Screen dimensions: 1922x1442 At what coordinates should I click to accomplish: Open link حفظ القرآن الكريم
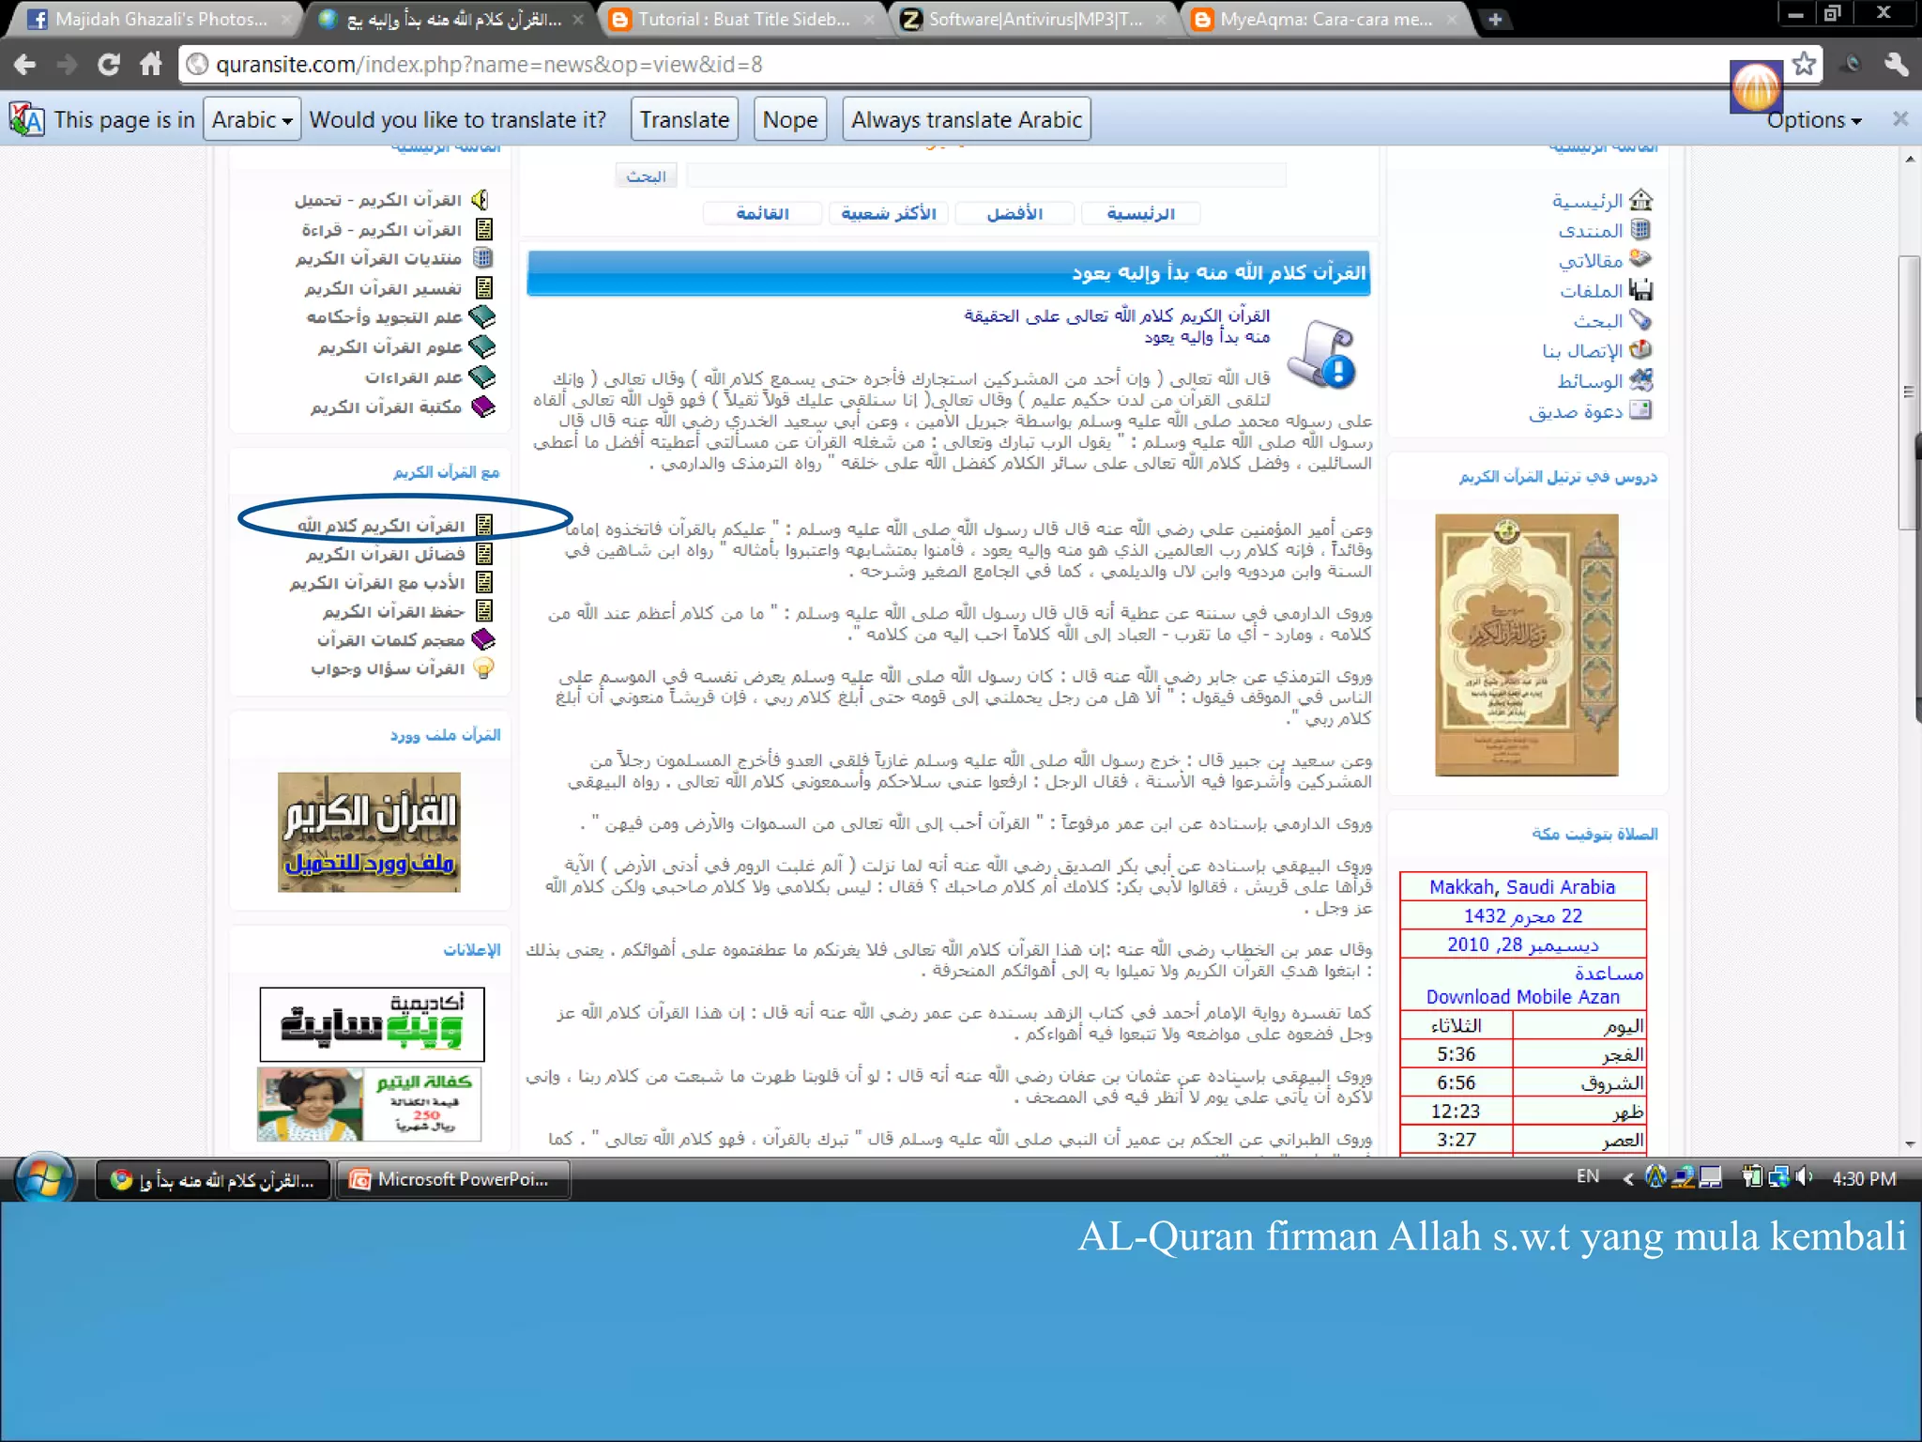(394, 611)
